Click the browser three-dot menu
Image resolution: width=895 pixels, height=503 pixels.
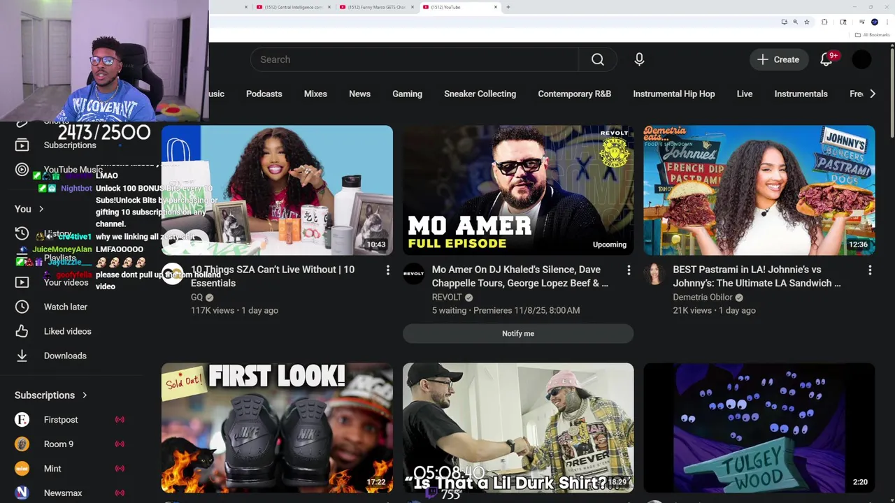pyautogui.click(x=887, y=22)
